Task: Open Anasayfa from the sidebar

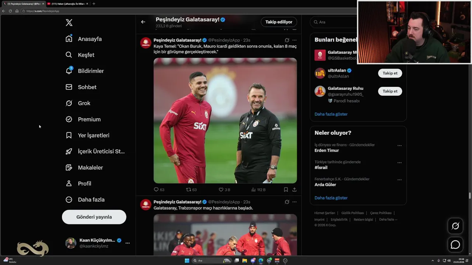Action: pos(84,39)
